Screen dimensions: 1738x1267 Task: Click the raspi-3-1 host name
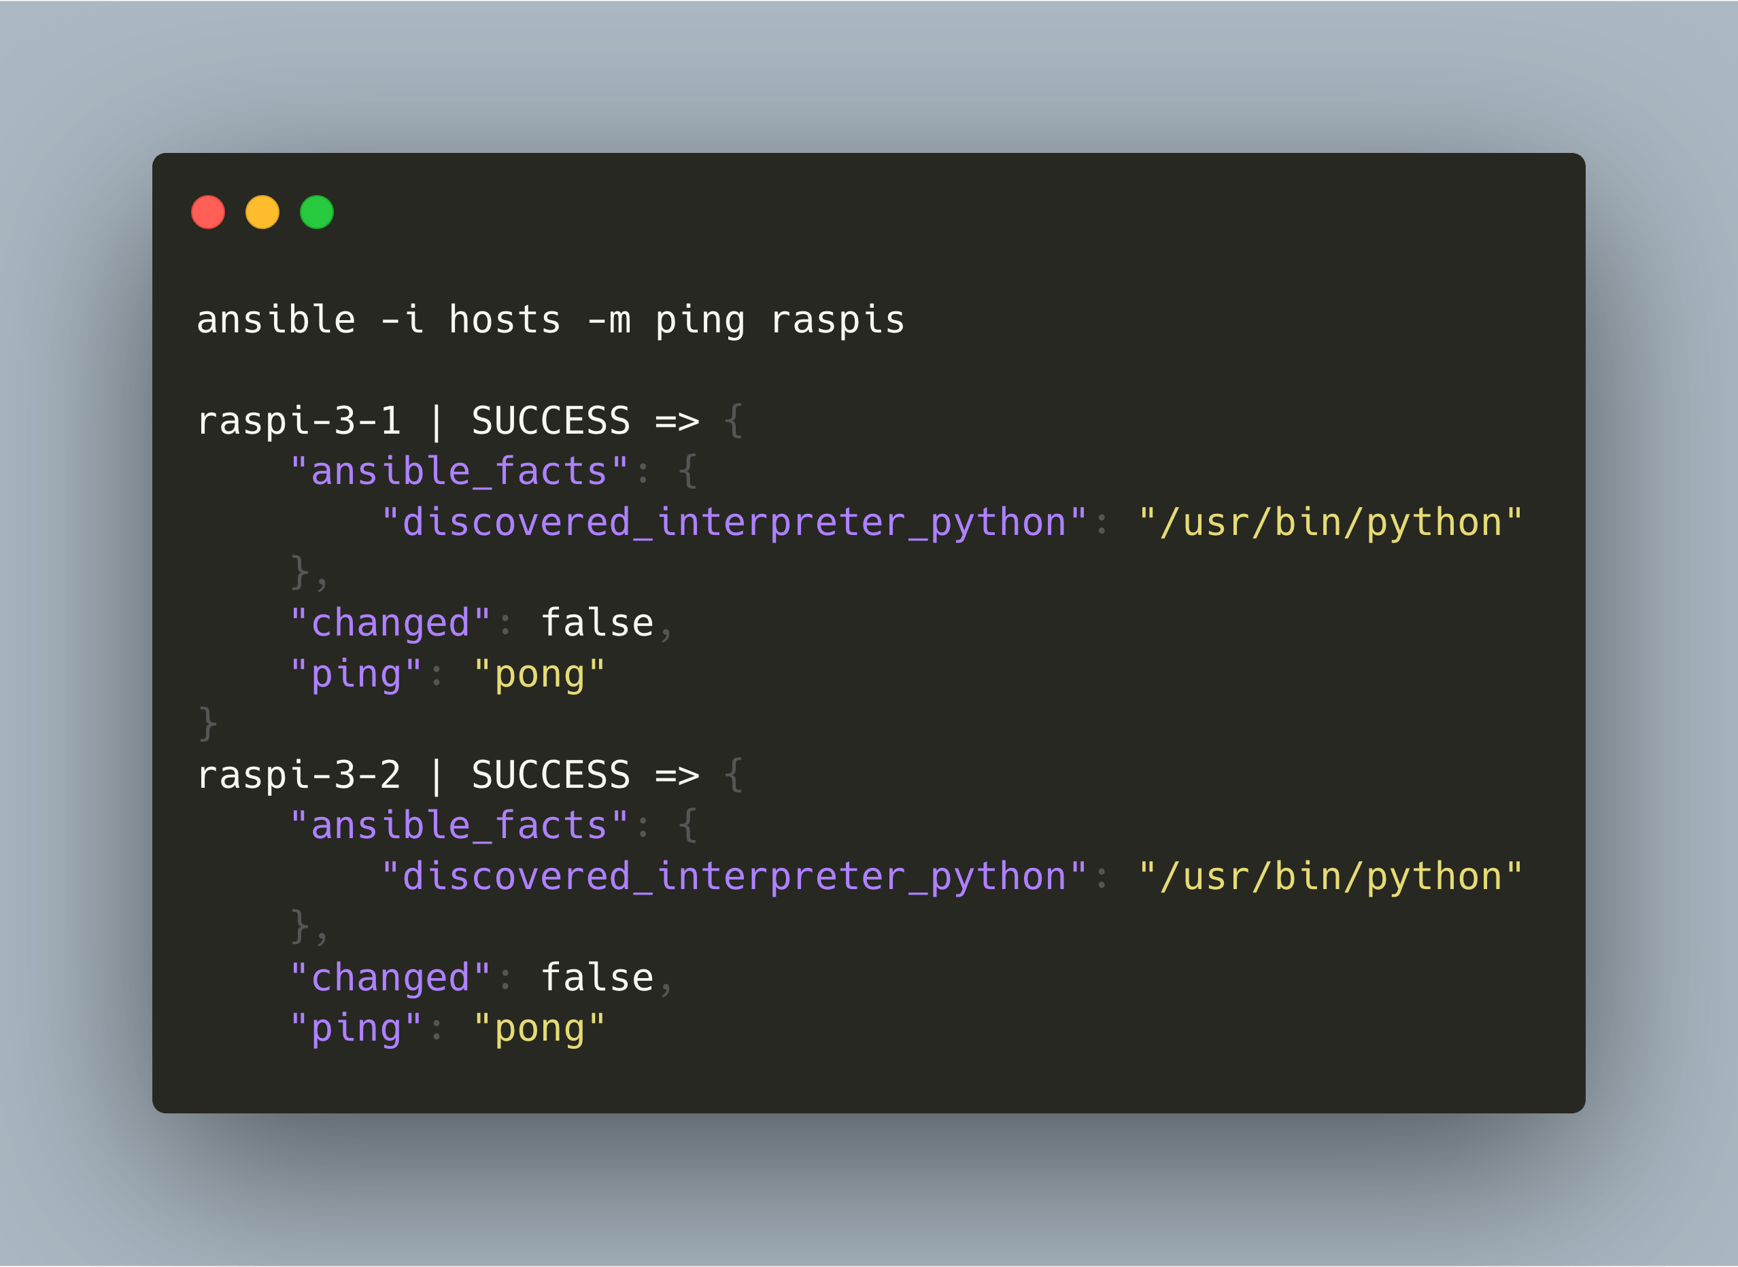click(x=299, y=421)
